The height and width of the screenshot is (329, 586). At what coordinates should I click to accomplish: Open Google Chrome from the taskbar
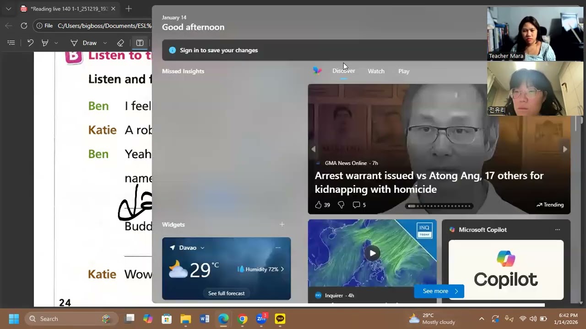(x=243, y=319)
